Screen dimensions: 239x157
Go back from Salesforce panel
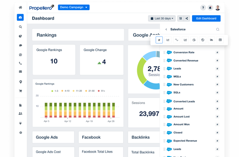(x=166, y=29)
